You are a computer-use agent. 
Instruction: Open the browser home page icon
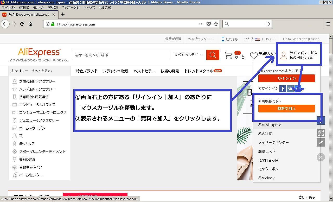coord(30,24)
